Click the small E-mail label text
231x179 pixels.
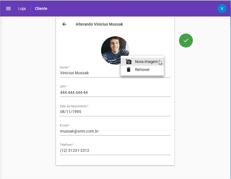pyautogui.click(x=64, y=125)
